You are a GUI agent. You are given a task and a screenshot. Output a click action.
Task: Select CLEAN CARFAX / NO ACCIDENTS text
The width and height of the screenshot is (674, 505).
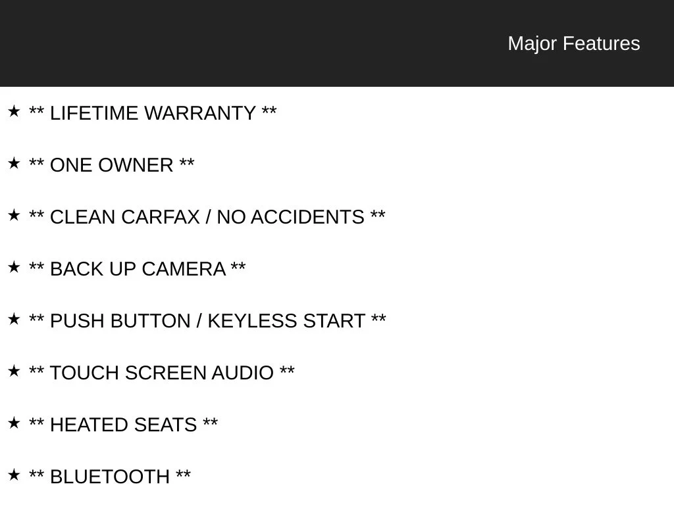[207, 217]
